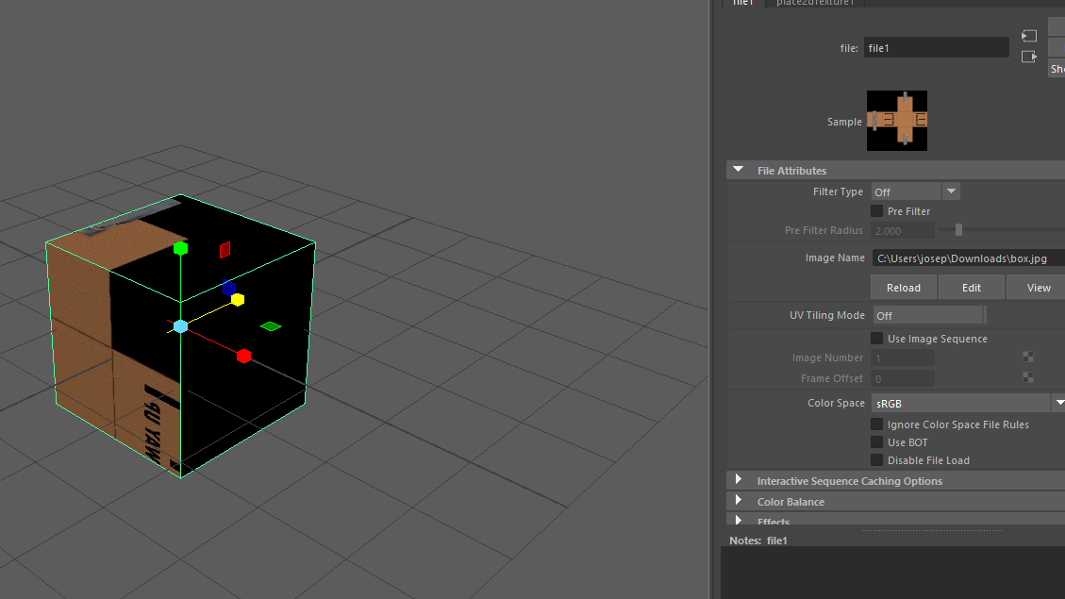Select the file1 tab
Image resolution: width=1065 pixels, height=599 pixels.
point(743,3)
